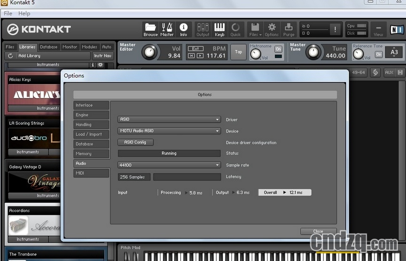Image resolution: width=406 pixels, height=261 pixels.
Task: Adjust the Reference Tone Vol knob
Action: tap(359, 54)
